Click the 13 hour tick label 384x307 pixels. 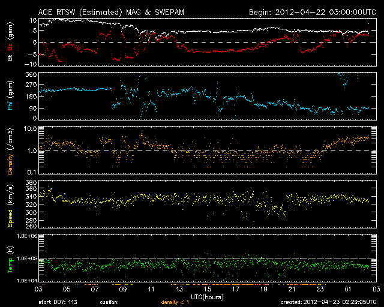point(179,289)
